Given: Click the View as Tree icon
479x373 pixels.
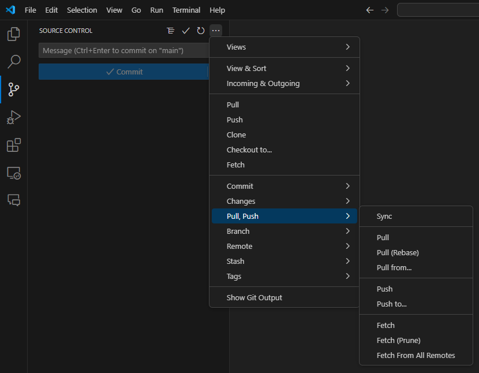Looking at the screenshot, I should (170, 31).
